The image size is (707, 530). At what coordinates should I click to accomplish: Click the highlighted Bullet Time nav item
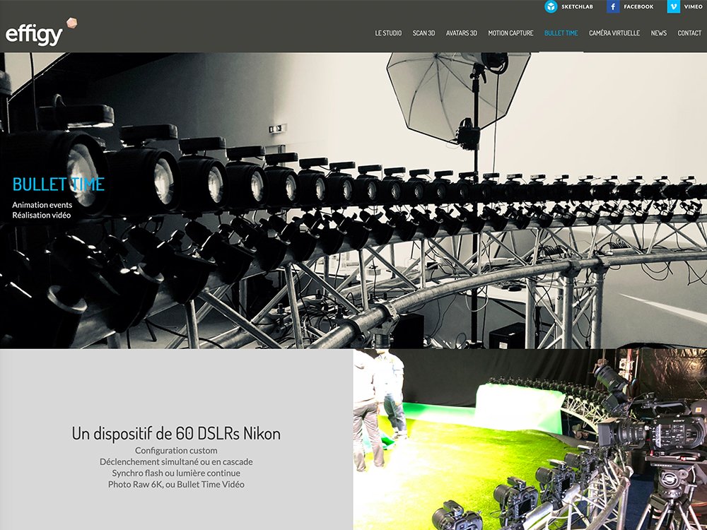(561, 33)
